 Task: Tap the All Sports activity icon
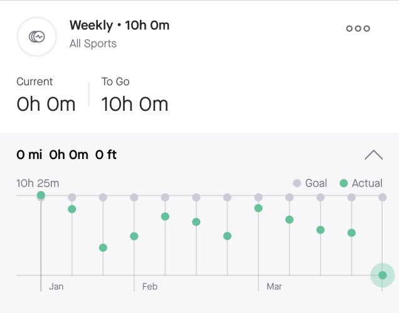36,36
